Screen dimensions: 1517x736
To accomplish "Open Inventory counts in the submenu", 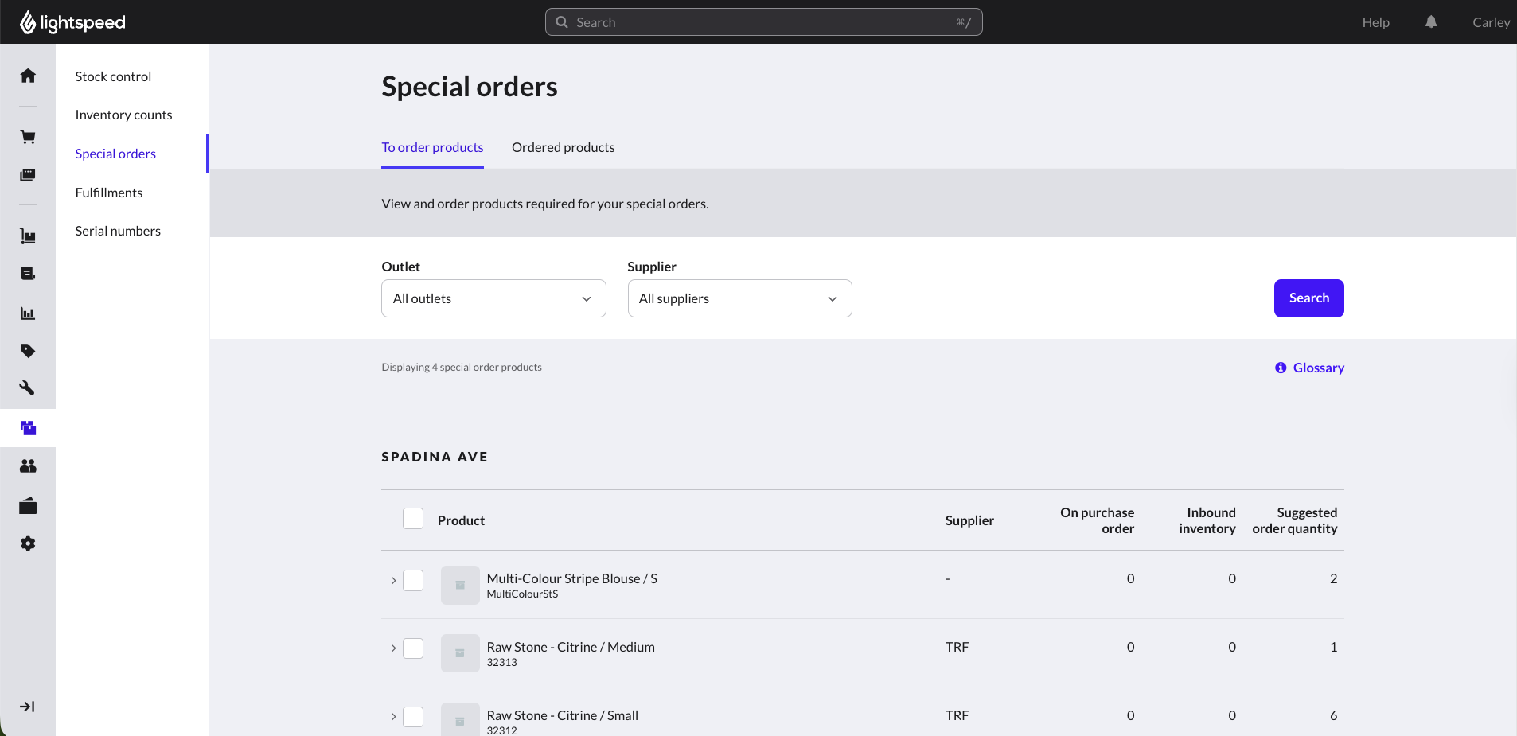I will coord(123,115).
